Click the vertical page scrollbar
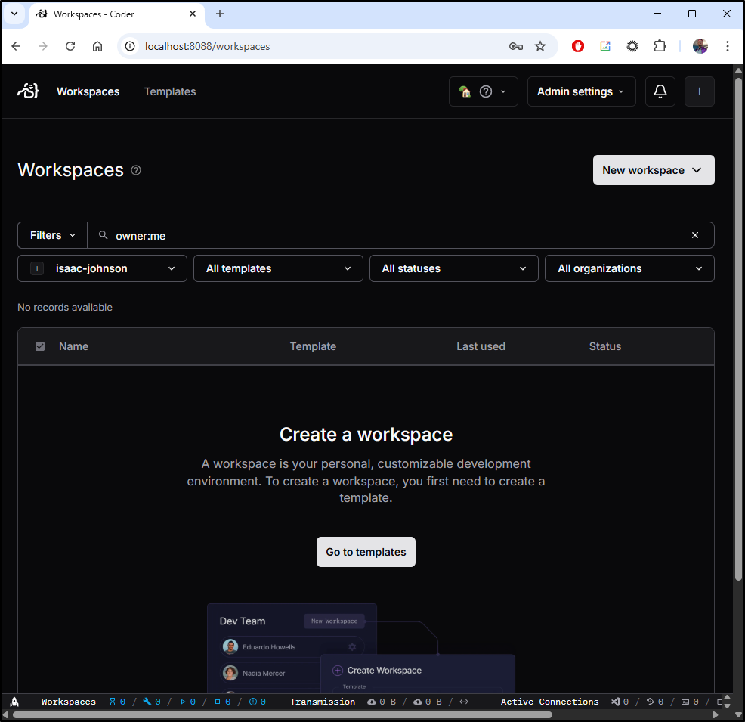The width and height of the screenshot is (745, 722). (738, 328)
